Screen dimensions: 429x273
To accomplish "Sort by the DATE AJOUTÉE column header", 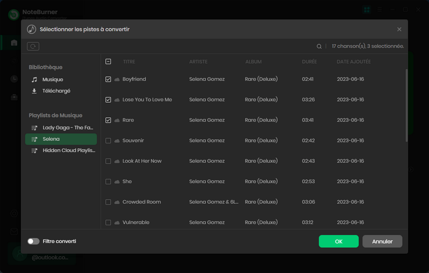I will (354, 62).
